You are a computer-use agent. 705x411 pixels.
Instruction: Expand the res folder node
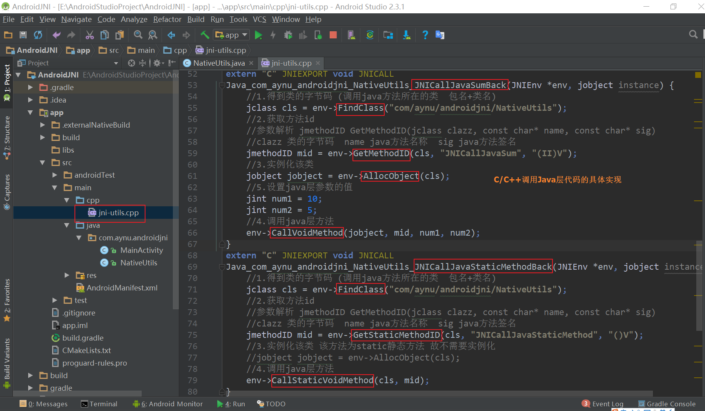point(67,275)
